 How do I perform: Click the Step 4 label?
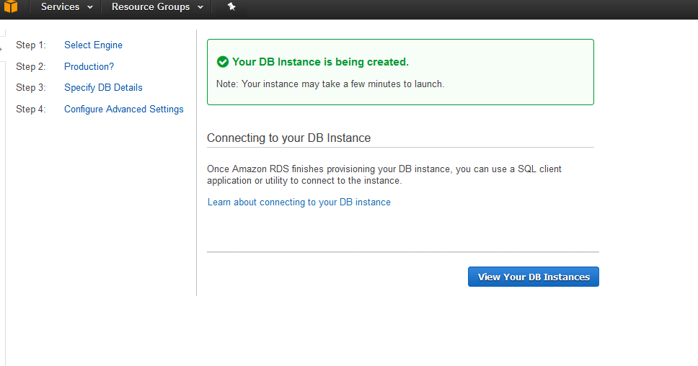[31, 109]
